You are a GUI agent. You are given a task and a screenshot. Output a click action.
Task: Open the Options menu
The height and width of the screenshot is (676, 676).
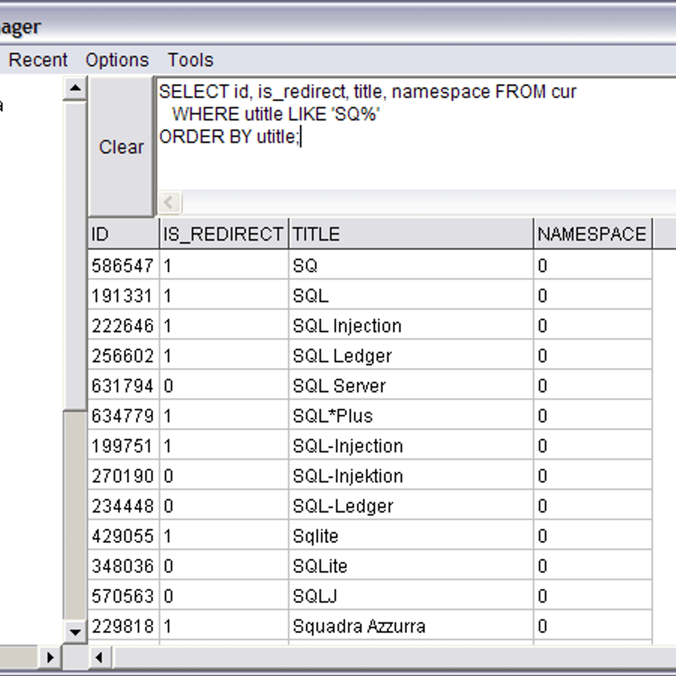click(117, 60)
